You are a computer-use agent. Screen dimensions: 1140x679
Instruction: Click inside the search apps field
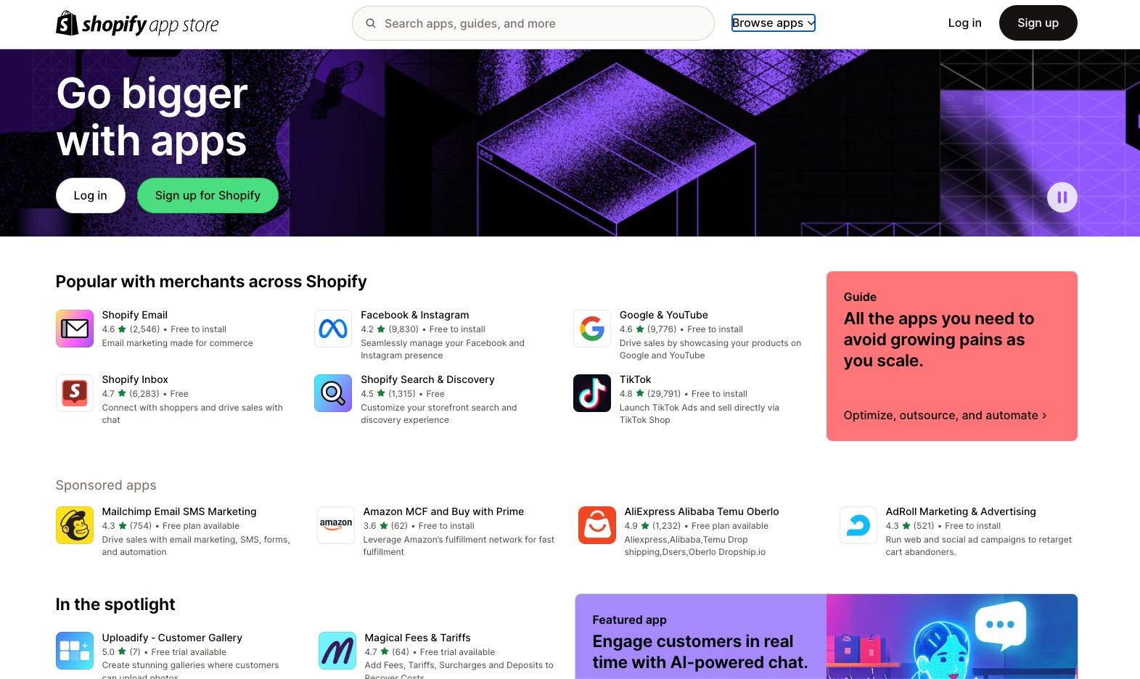coord(533,23)
